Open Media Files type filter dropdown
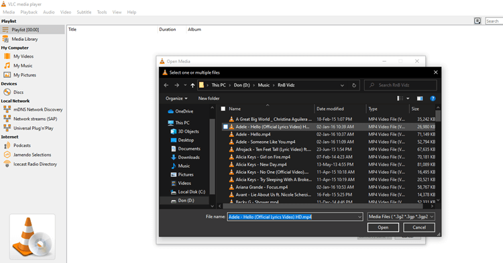503x263 pixels. coord(401,217)
